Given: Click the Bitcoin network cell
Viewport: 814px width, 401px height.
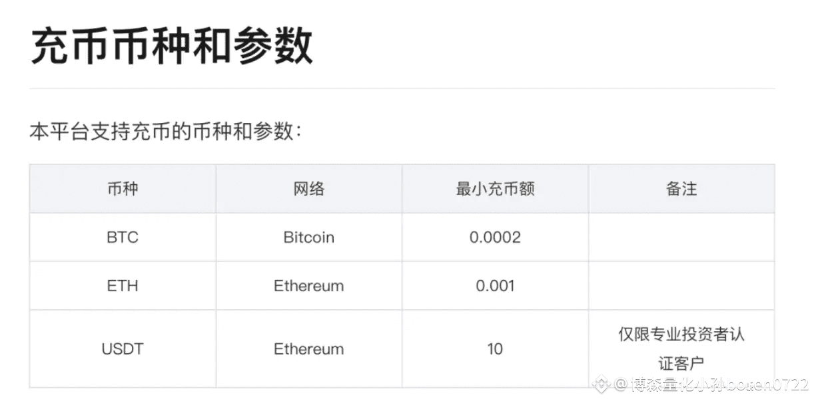Looking at the screenshot, I should pyautogui.click(x=309, y=237).
